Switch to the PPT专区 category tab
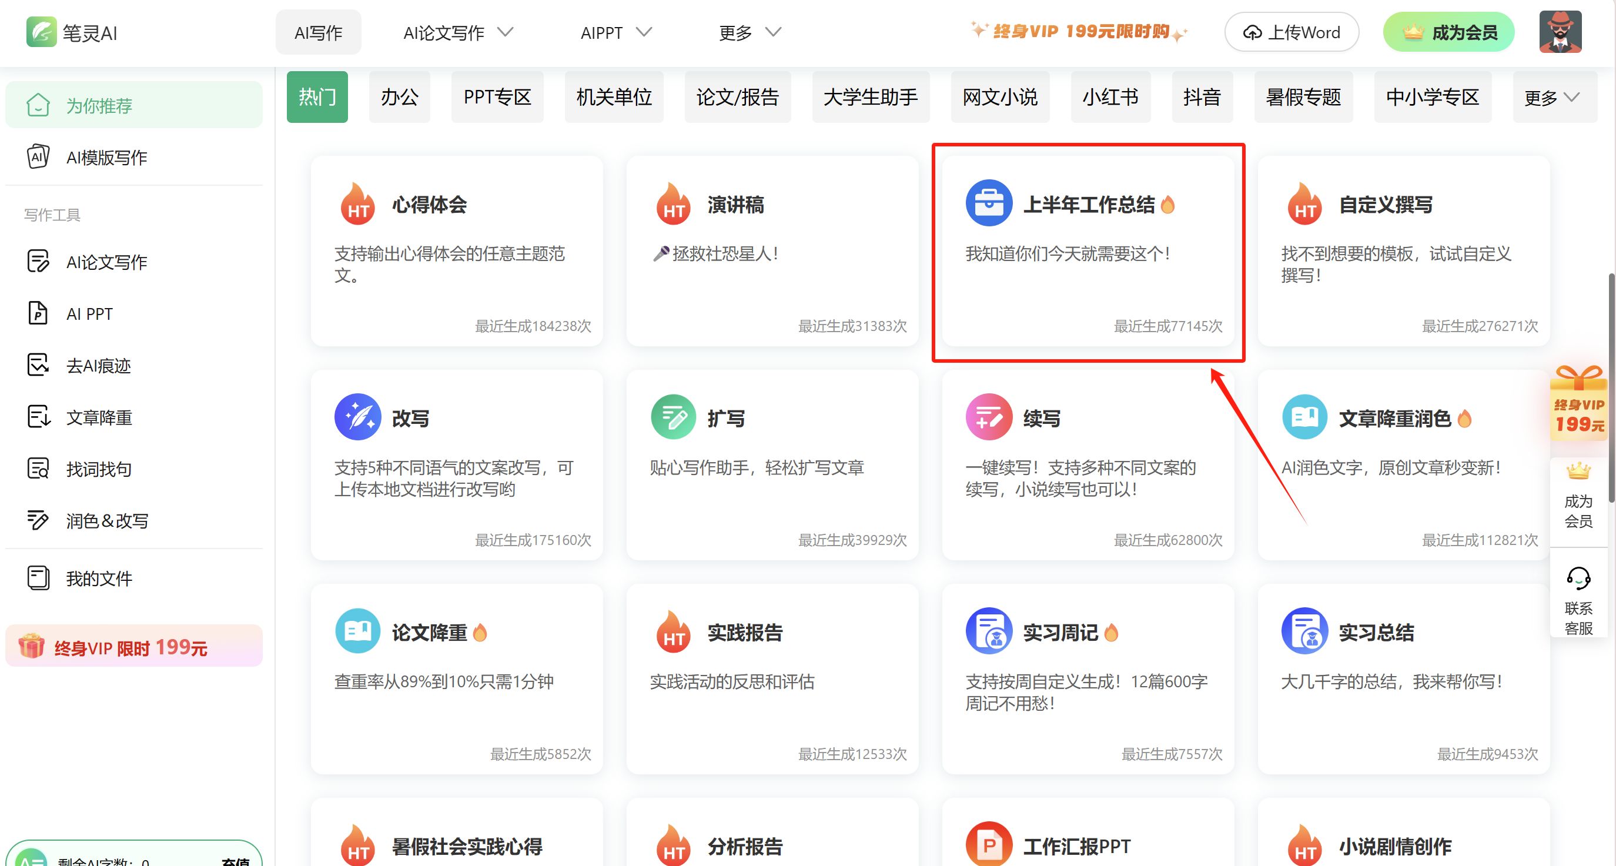 (x=497, y=97)
